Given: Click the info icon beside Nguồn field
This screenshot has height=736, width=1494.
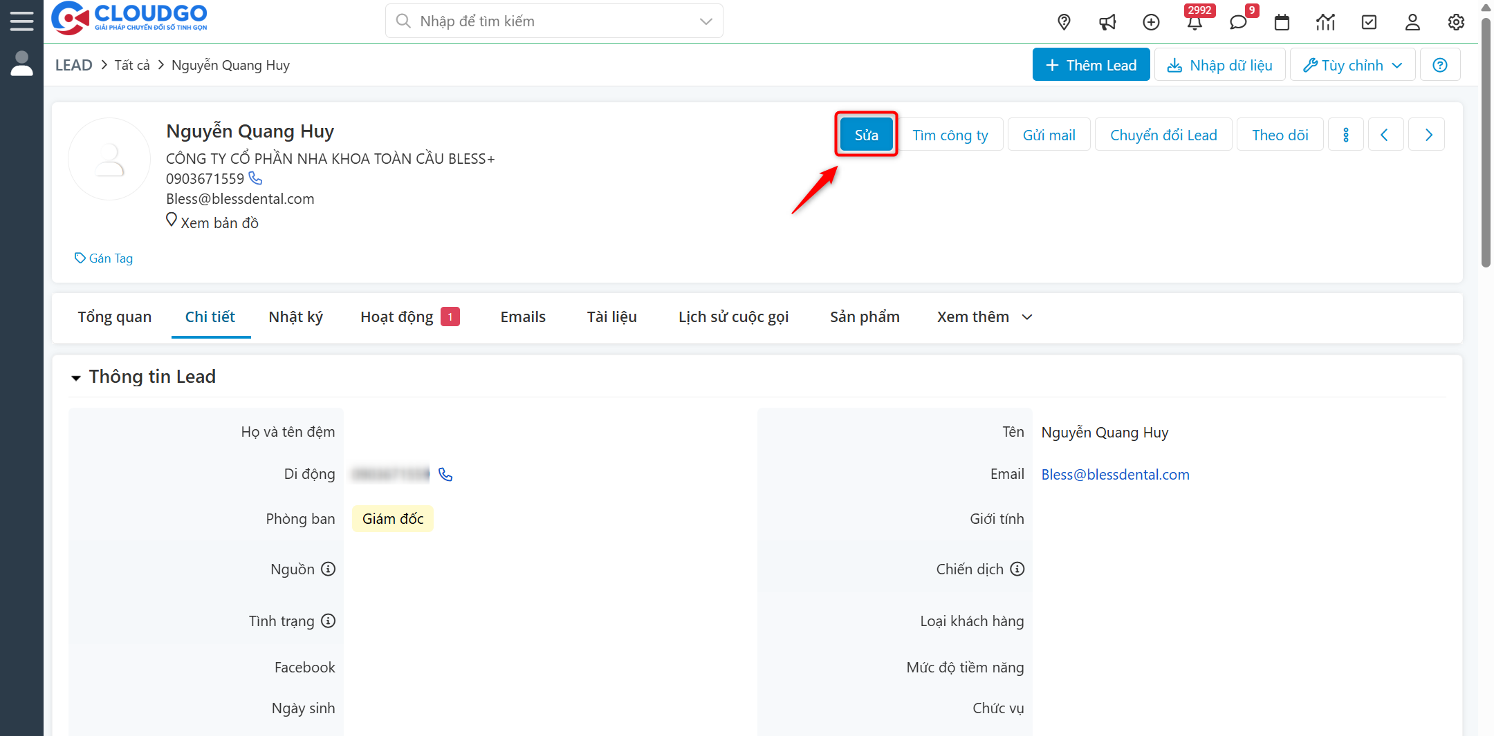Looking at the screenshot, I should click(x=328, y=569).
